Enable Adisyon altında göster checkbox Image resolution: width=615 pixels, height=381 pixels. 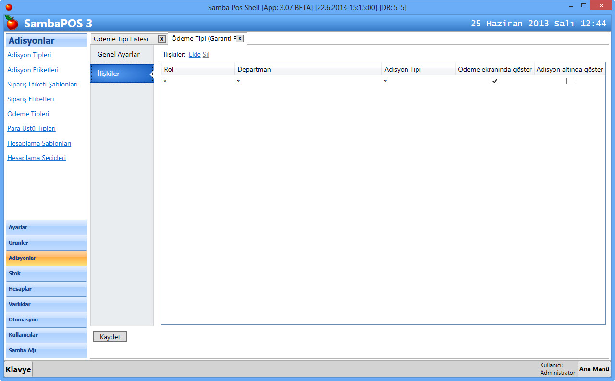click(x=570, y=81)
